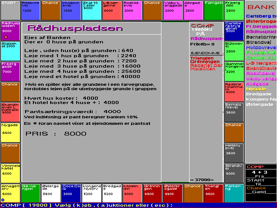
Task: Select the Strandvej 4000 board square
Action: pos(234,173)
